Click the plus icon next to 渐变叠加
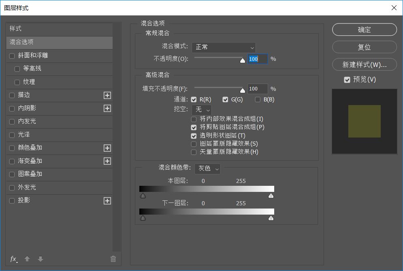This screenshot has width=403, height=271. (x=107, y=161)
